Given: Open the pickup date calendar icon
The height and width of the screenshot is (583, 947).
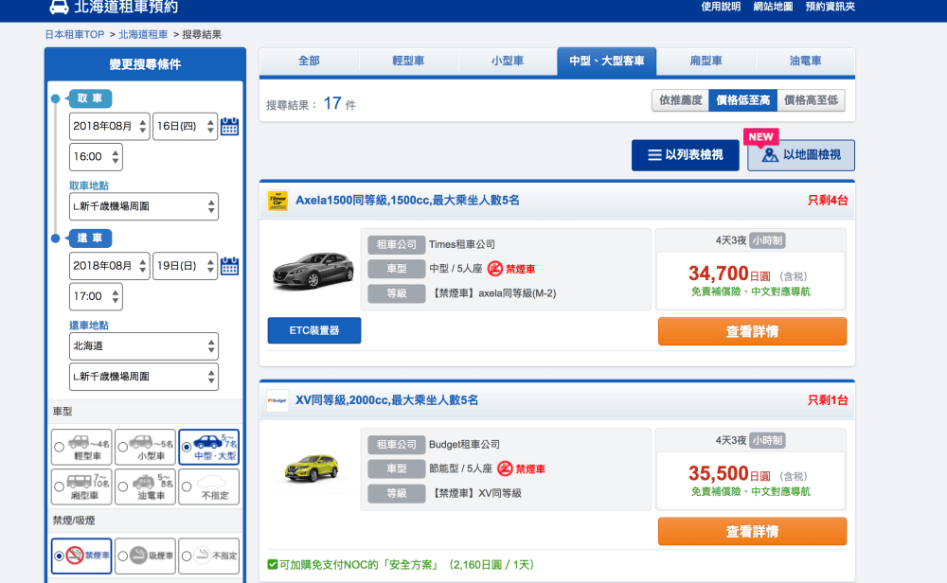Looking at the screenshot, I should pos(229,127).
